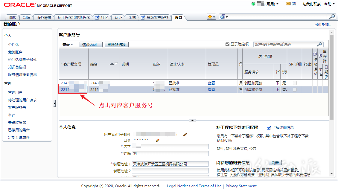Click 查看 administrator link in 2215 row
This screenshot has width=338, height=189.
click(211, 89)
